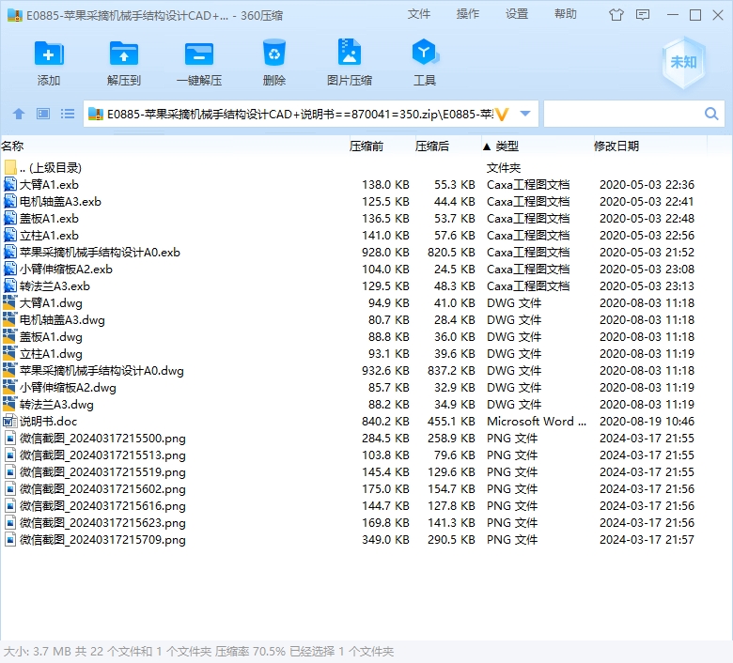Expand the address path dropdown arrow
This screenshot has width=733, height=663.
pos(525,114)
